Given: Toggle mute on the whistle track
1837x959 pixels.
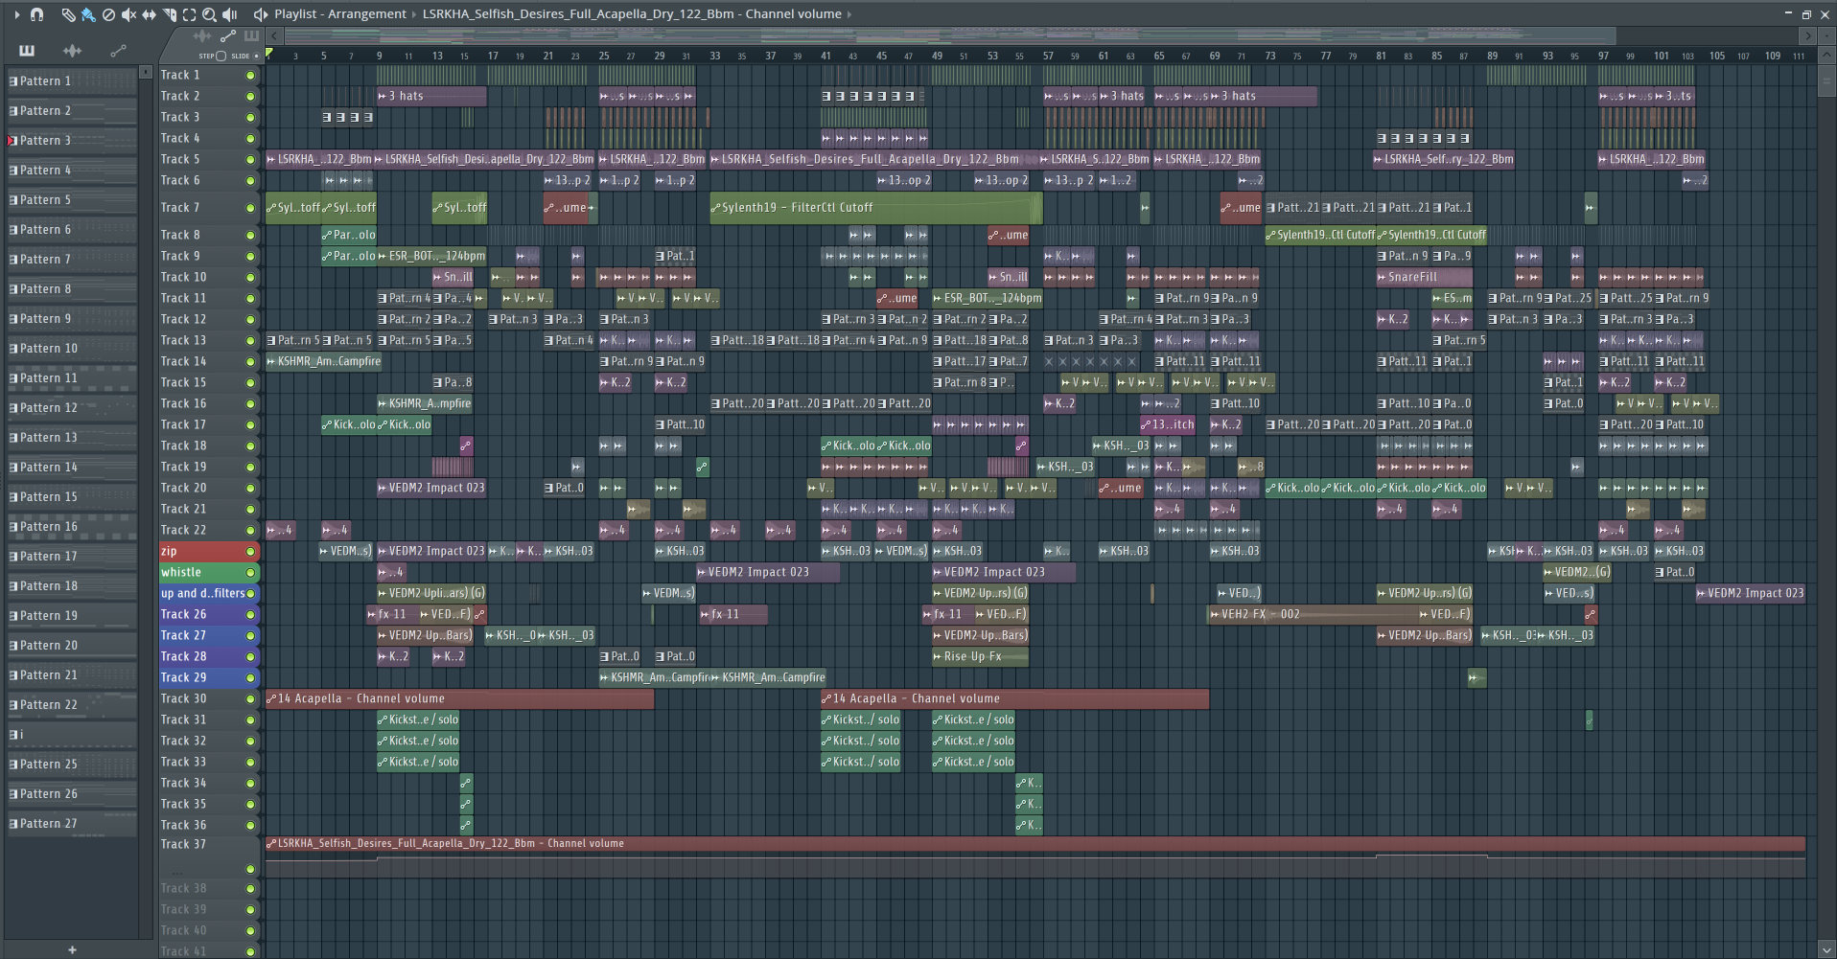Looking at the screenshot, I should pyautogui.click(x=250, y=573).
